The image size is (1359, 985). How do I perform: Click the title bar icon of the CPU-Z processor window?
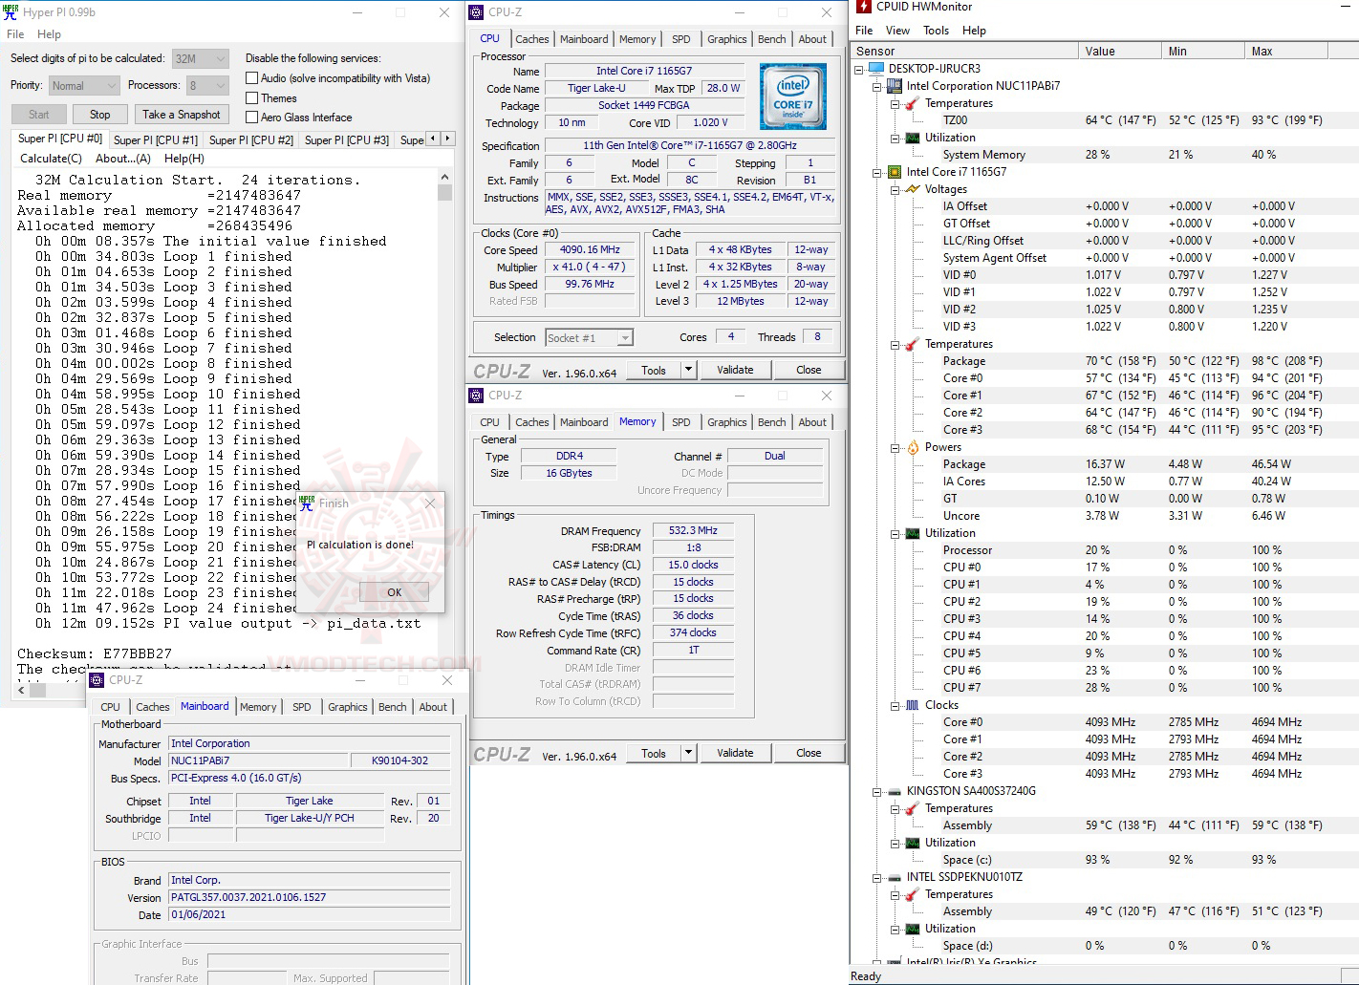click(476, 12)
